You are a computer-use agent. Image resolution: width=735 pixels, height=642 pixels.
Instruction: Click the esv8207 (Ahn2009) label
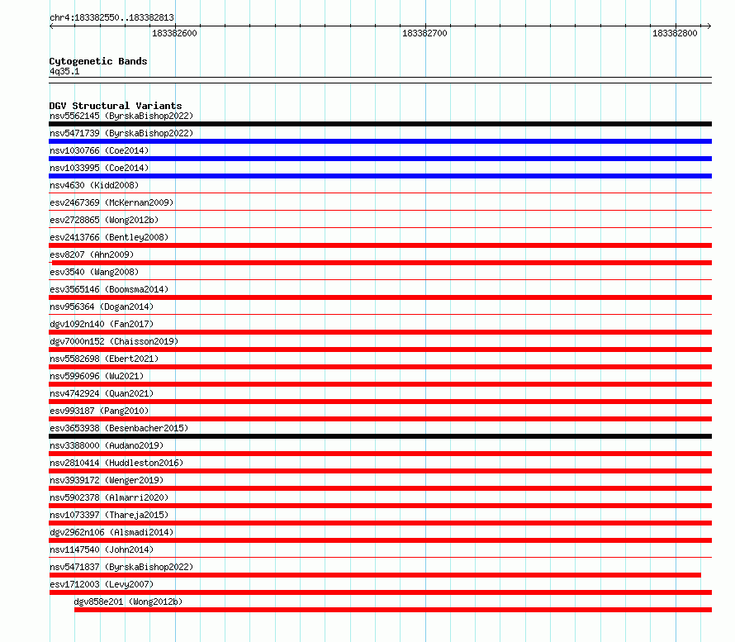(92, 254)
